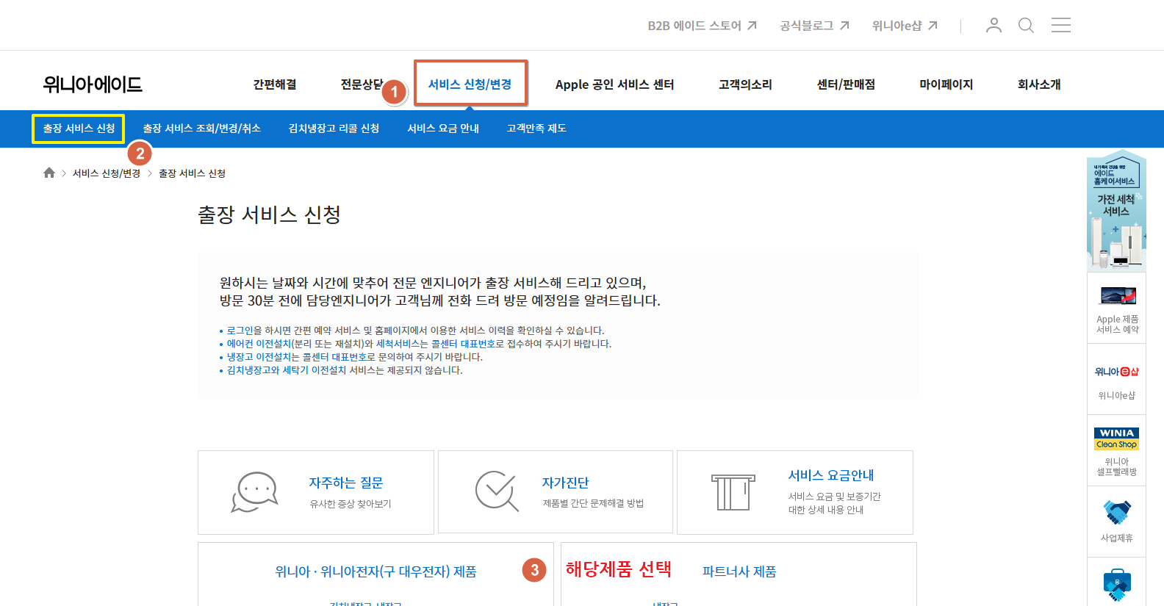Open the 회사소개 menu
Viewport: 1164px width, 606px height.
[x=1039, y=84]
